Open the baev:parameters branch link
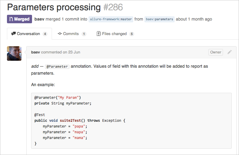This screenshot has width=239, height=155. tap(159, 19)
